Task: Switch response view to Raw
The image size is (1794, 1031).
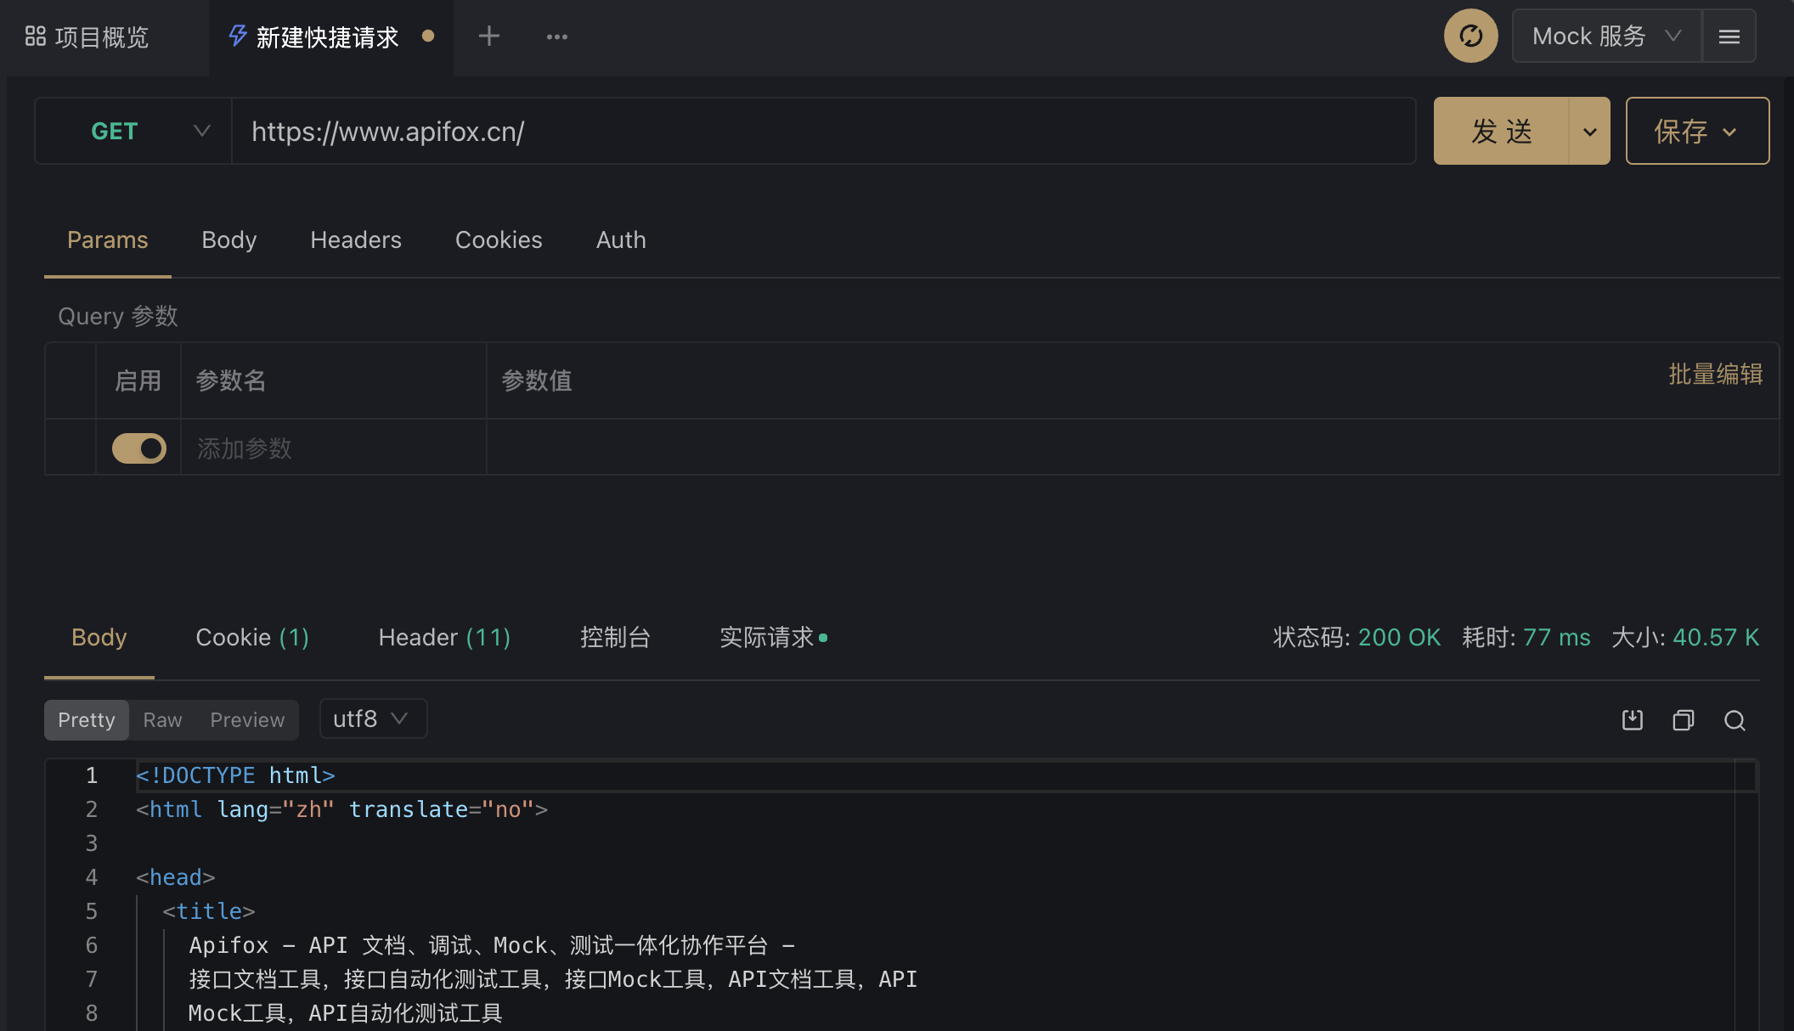Action: 162,720
